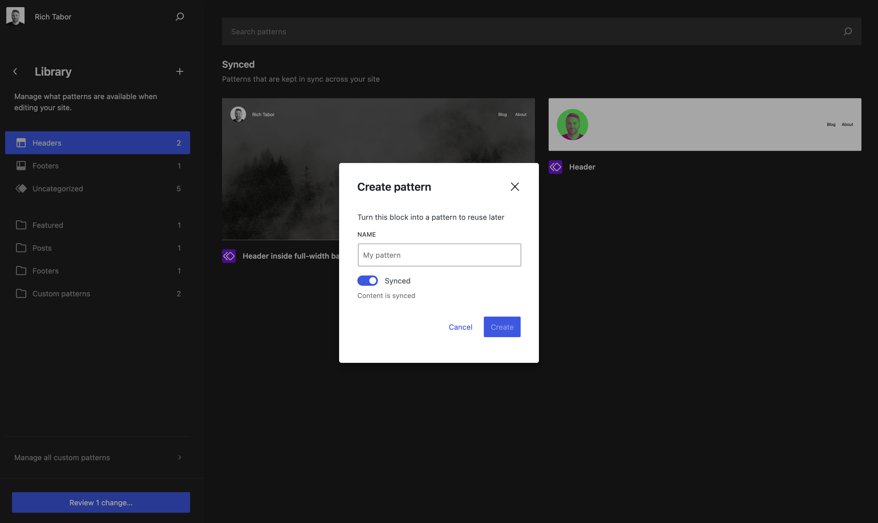
Task: Click the Uncategorized diamond icon
Action: [21, 188]
